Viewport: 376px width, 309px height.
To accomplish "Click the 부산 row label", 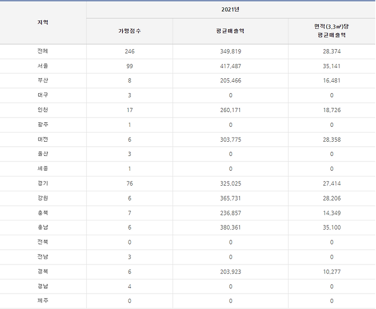I will tap(43, 81).
